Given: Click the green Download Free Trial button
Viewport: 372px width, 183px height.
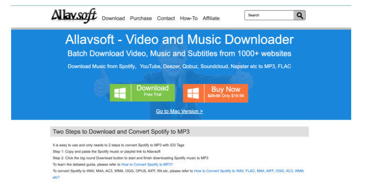Looking at the screenshot, I should 142,93.
